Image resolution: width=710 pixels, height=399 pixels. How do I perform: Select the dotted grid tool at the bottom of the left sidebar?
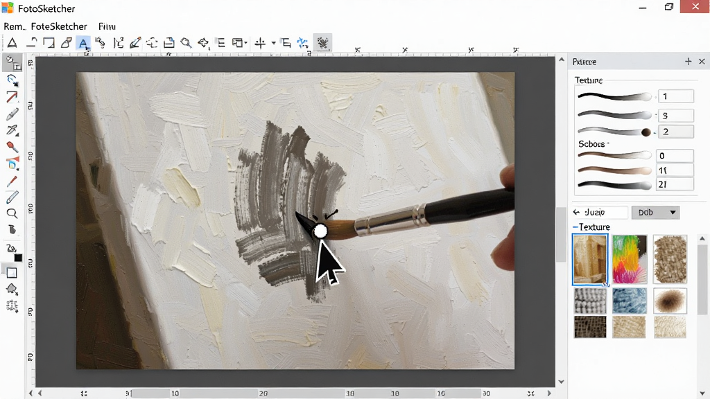point(12,305)
